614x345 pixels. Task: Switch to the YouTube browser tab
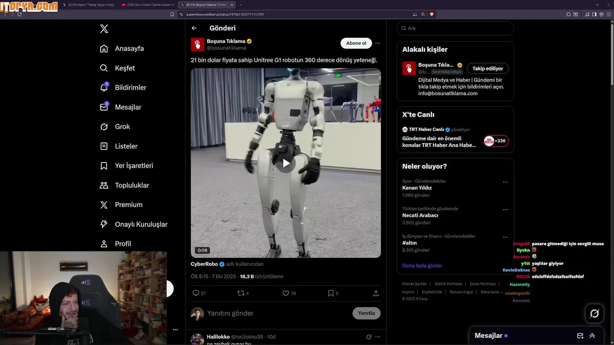coord(147,5)
